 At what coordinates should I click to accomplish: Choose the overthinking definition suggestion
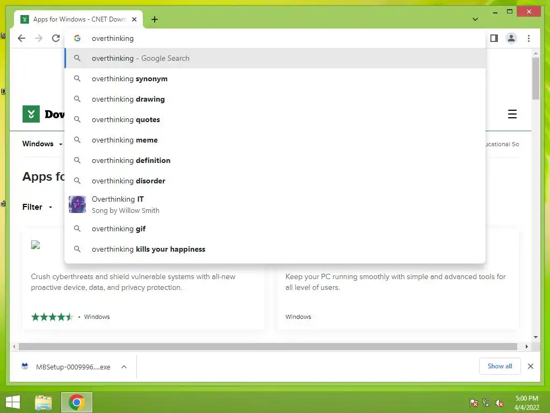point(275,160)
